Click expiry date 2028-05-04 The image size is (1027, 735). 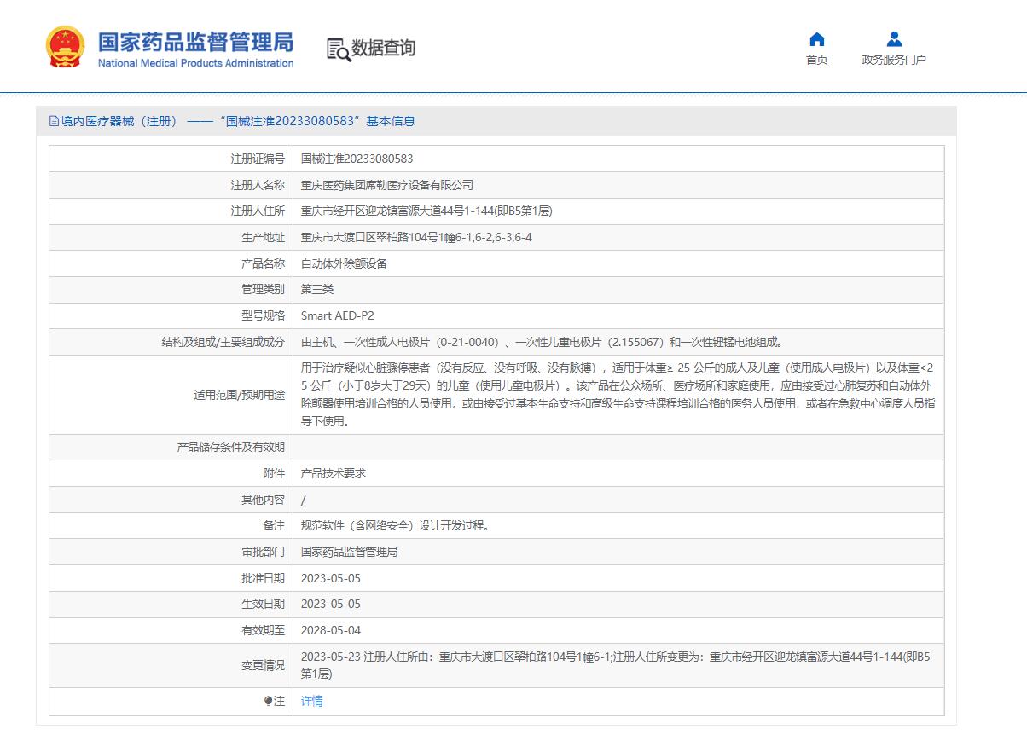pyautogui.click(x=331, y=630)
